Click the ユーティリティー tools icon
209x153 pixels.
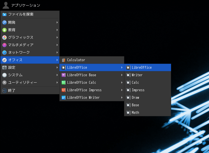(x=4, y=83)
